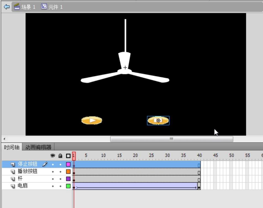The height and width of the screenshot is (208, 263).
Task: Toggle visibility of the 电扇 layer
Action: coord(53,186)
